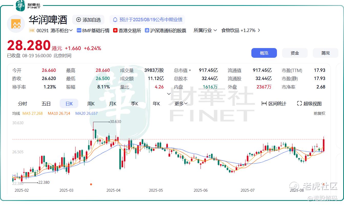The height and width of the screenshot is (206, 344).
Task: Click the plus icon in 添加自选
Action: pos(79,20)
